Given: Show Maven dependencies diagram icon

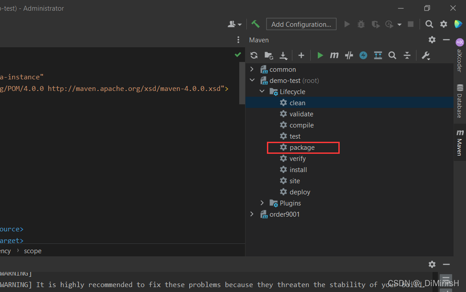Looking at the screenshot, I should coord(378,55).
